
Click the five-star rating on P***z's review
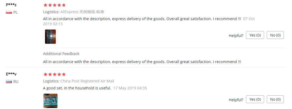pos(55,5)
